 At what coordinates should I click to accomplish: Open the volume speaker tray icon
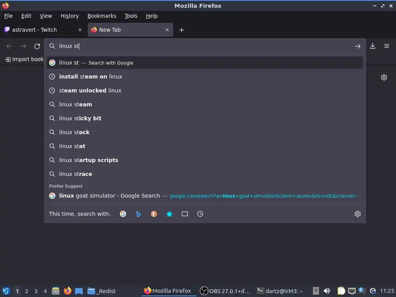click(327, 291)
